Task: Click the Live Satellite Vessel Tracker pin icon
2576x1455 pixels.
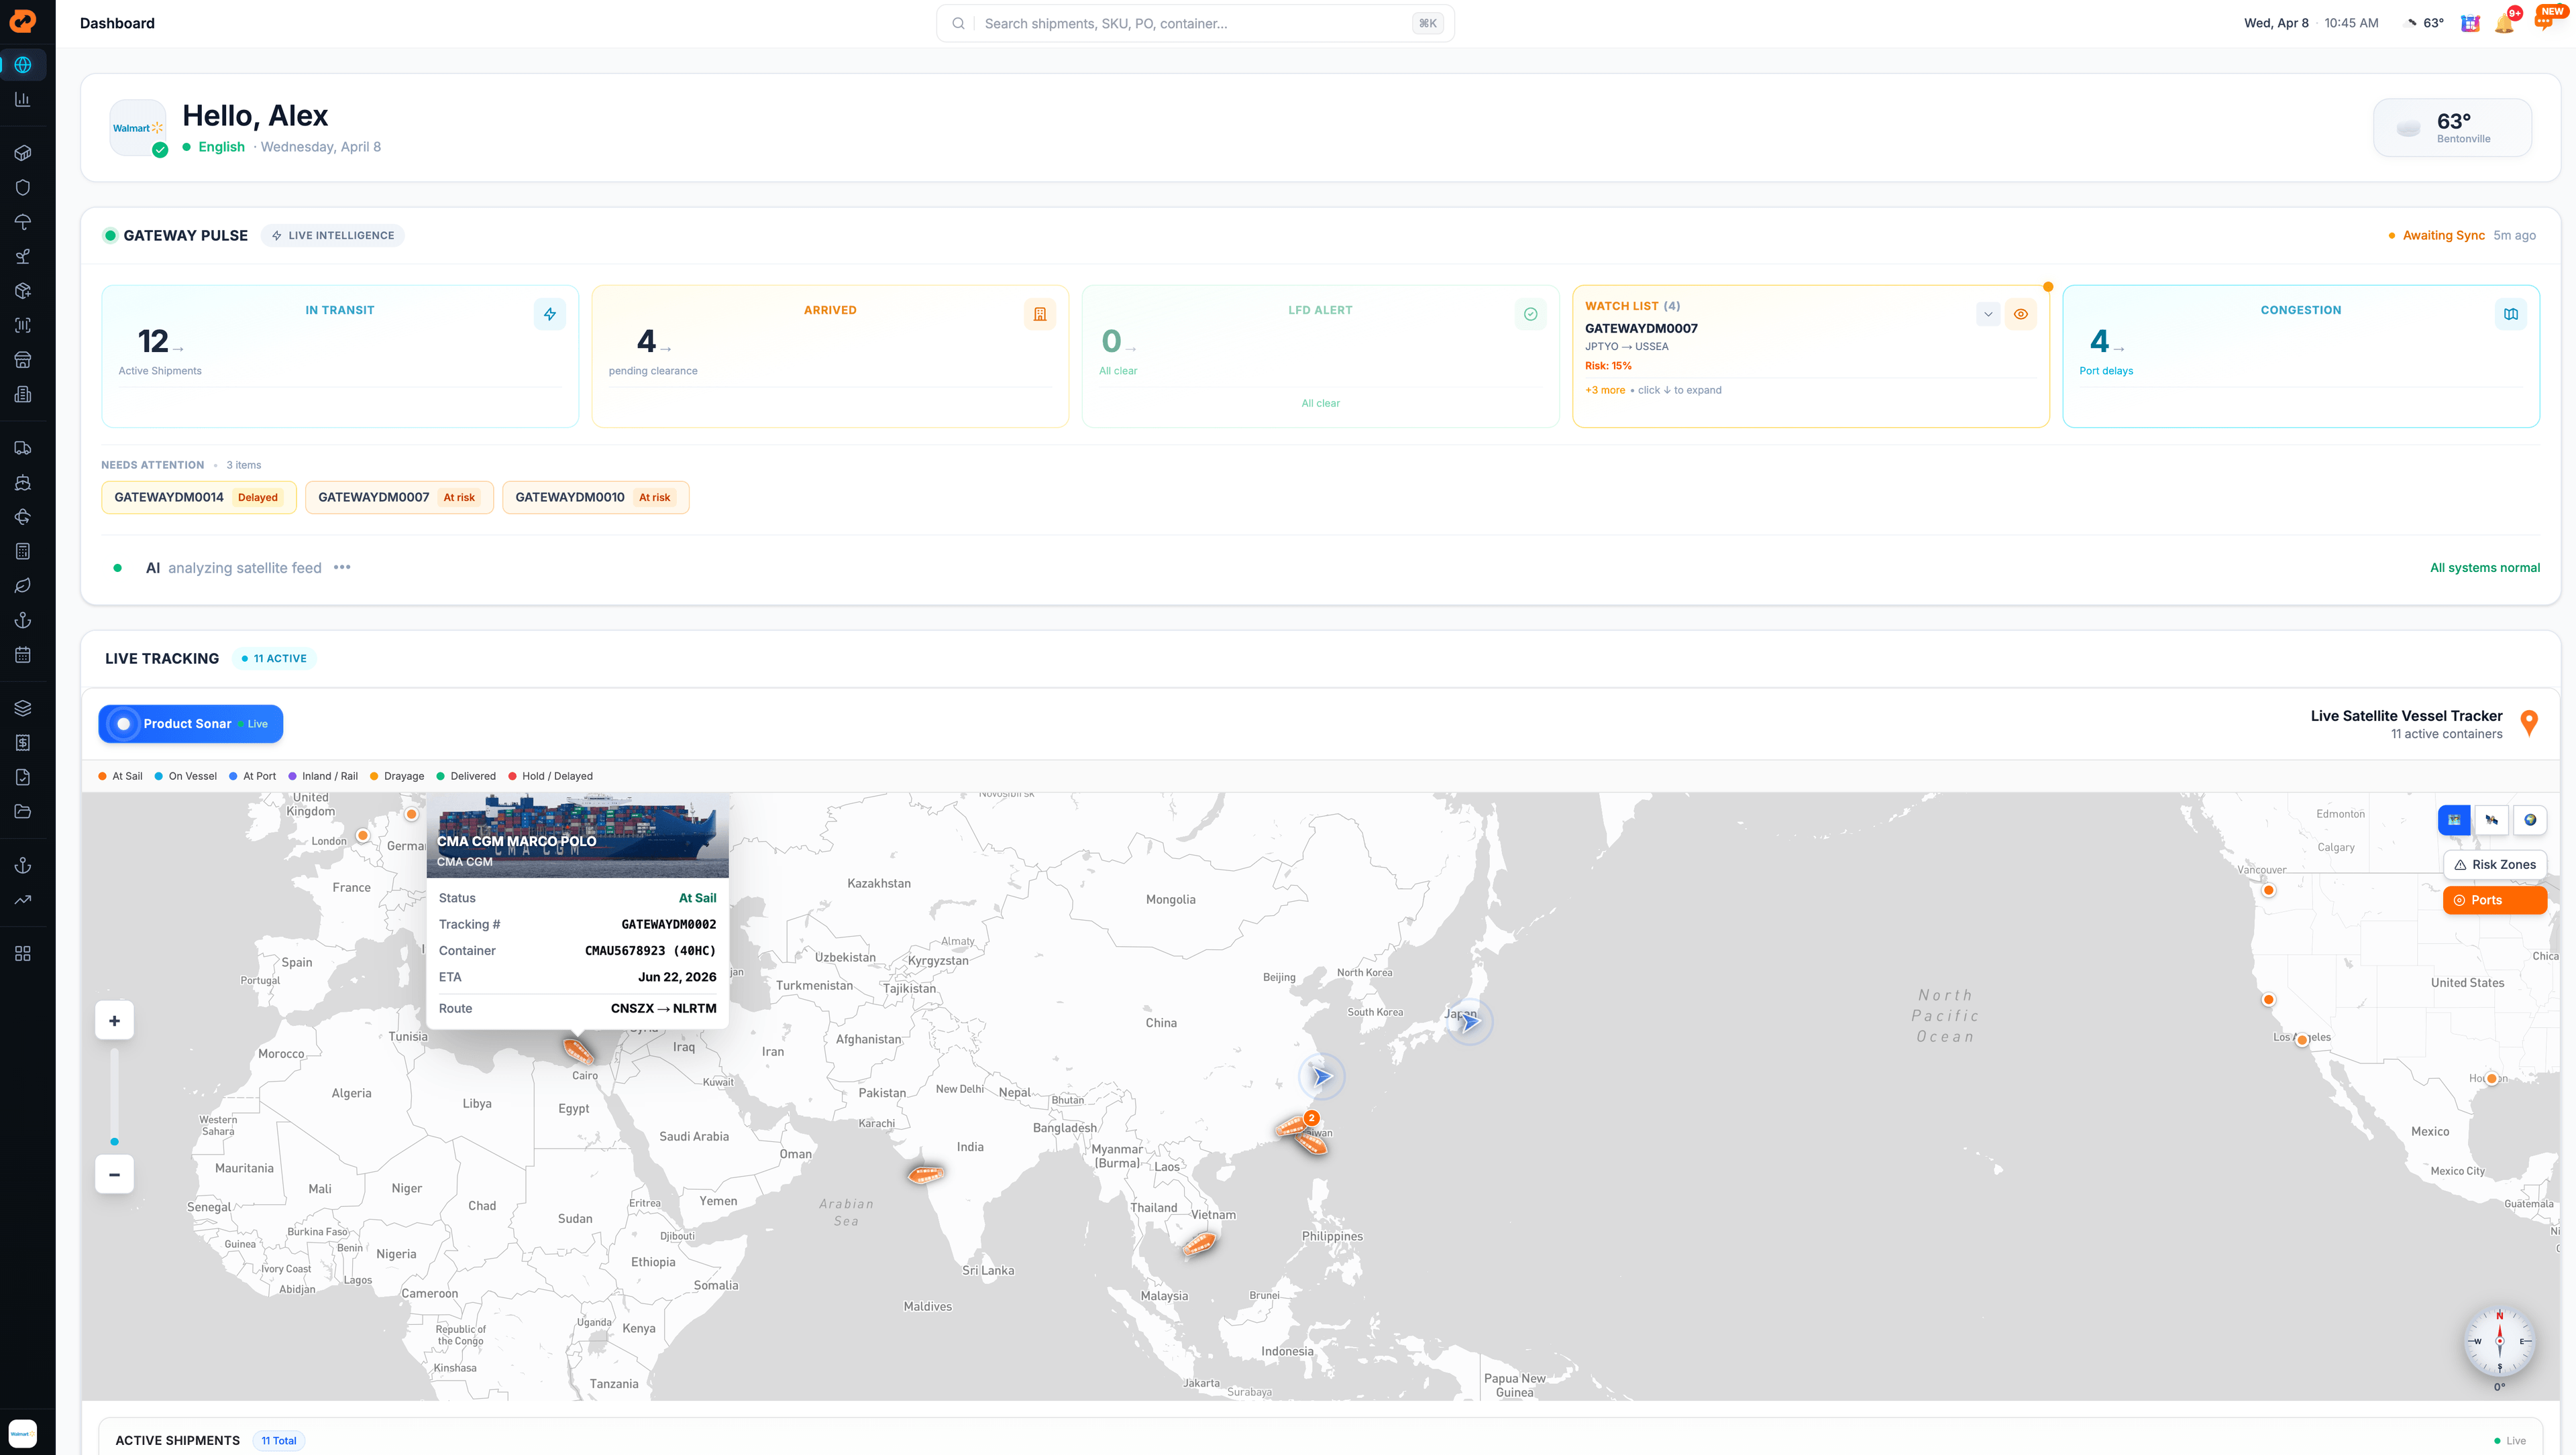Action: pyautogui.click(x=2530, y=723)
